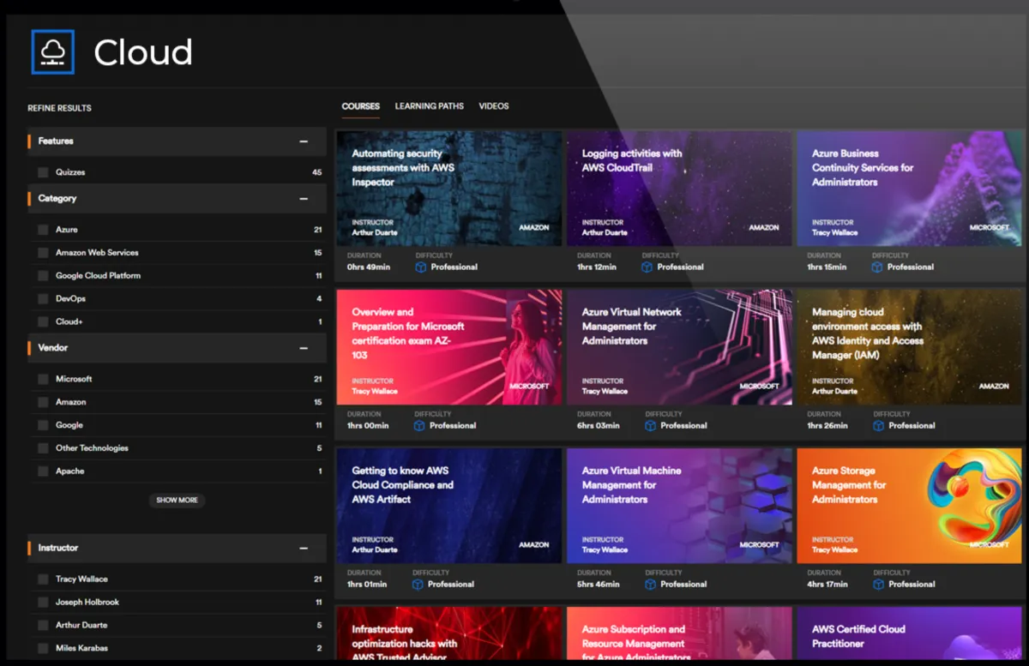Check the Amazon Web Services category filter
Image resolution: width=1029 pixels, height=666 pixels.
pos(43,253)
